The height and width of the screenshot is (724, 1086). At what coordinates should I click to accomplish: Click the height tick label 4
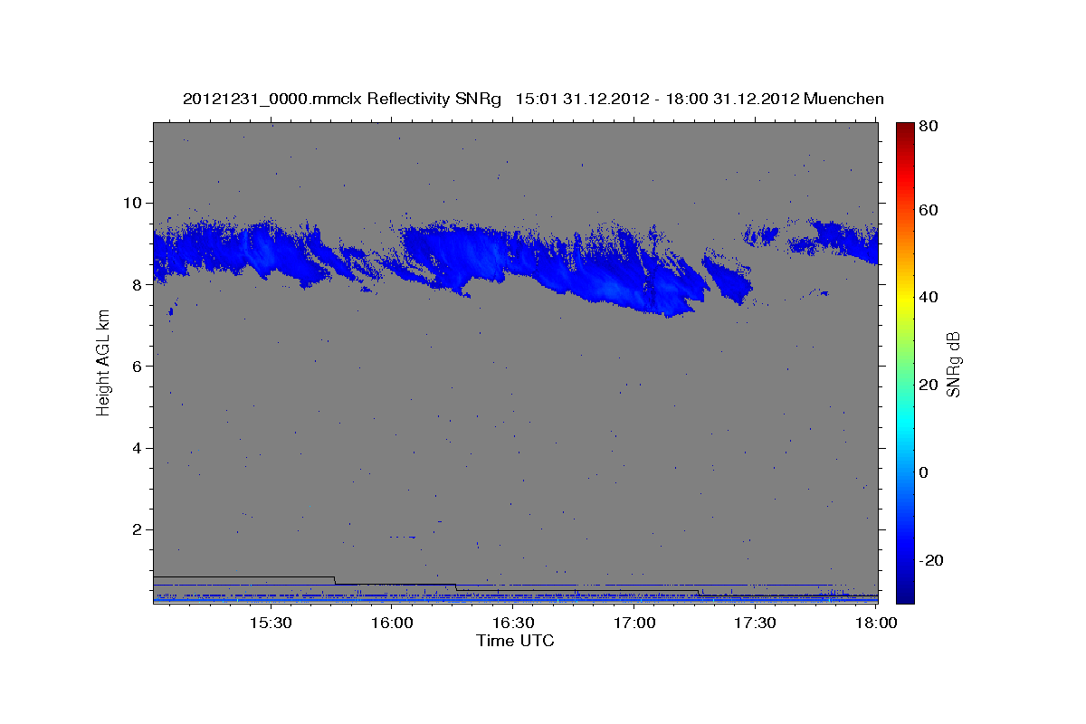click(138, 448)
